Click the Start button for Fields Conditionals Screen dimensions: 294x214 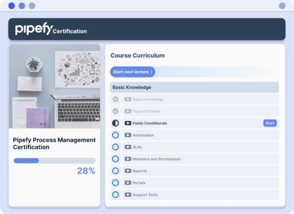270,123
